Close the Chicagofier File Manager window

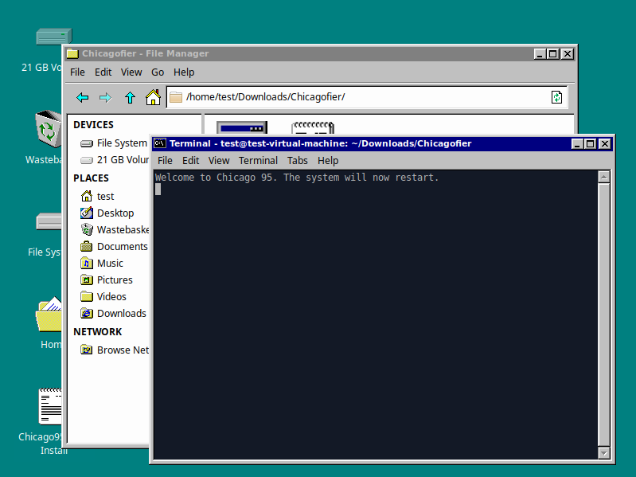[x=568, y=53]
